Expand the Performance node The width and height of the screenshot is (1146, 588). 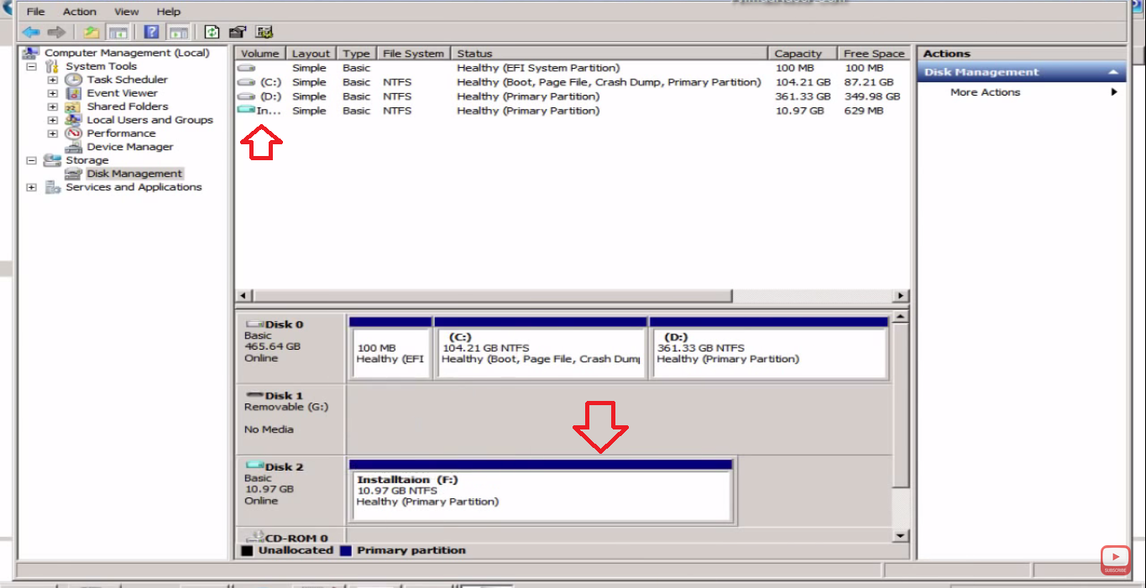(x=52, y=133)
